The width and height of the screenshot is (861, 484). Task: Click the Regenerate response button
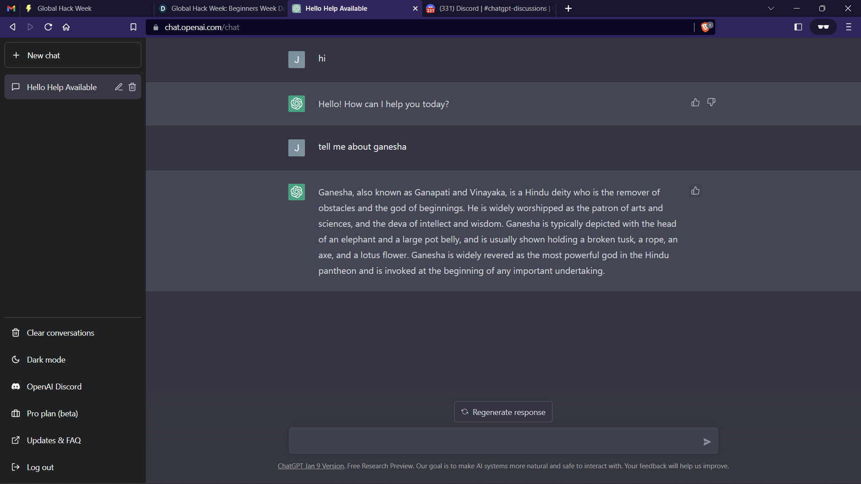pos(503,412)
